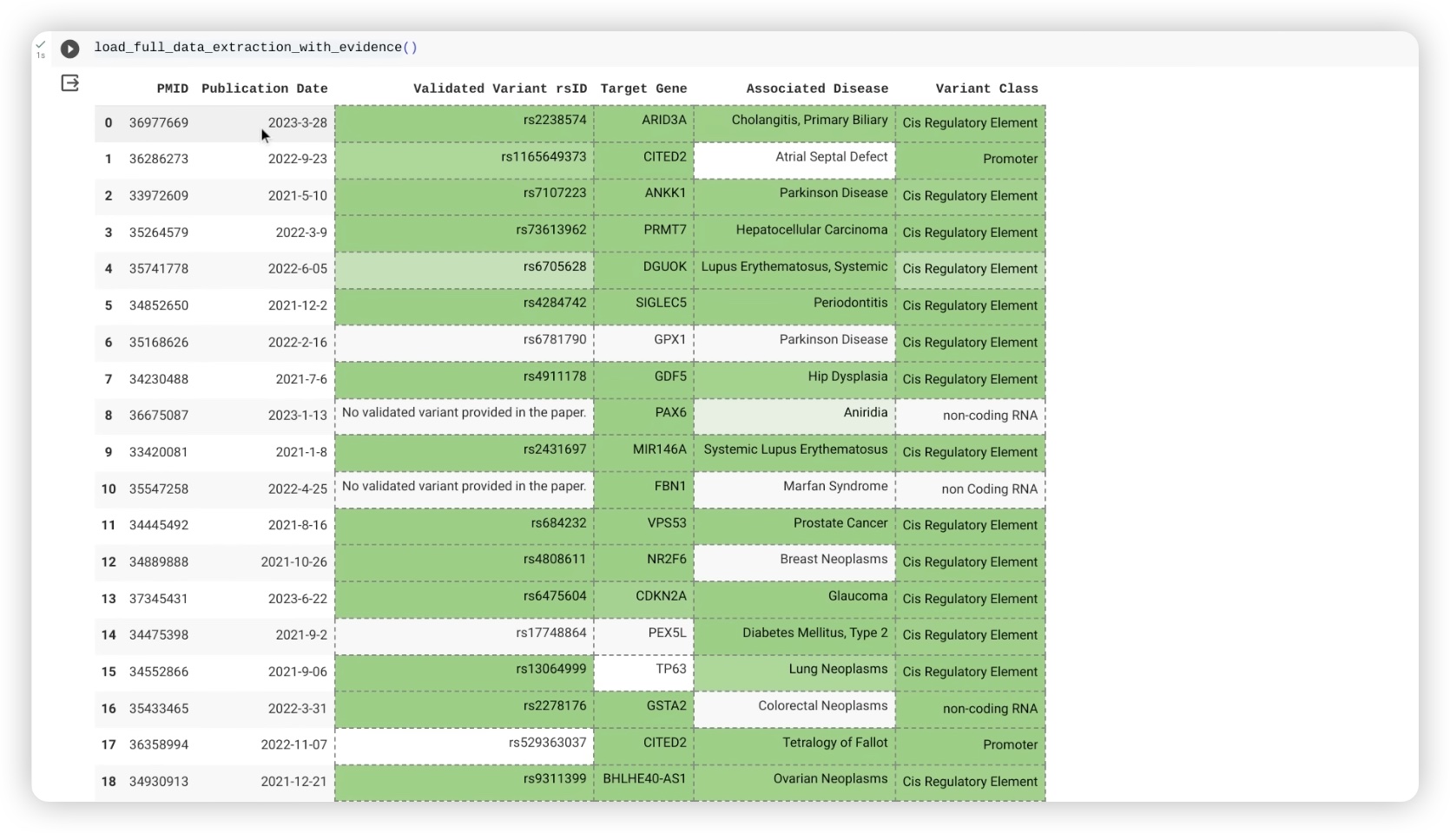The width and height of the screenshot is (1450, 833).
Task: Click the FBN1 gene cell
Action: click(x=644, y=489)
